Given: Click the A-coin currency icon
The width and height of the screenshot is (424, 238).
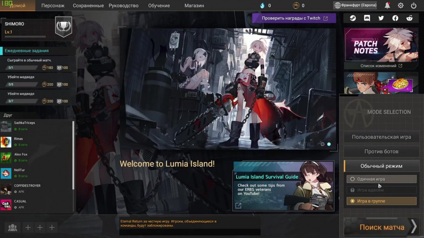Looking at the screenshot, I should coord(296,6).
